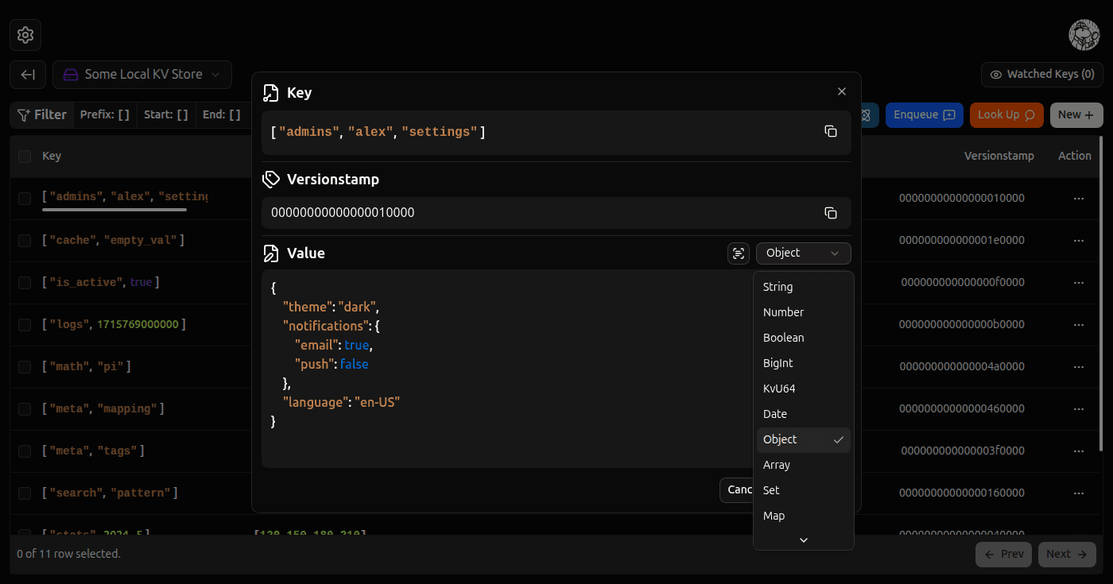Open row actions for versionstamp 00000000000000460000

(x=1079, y=408)
